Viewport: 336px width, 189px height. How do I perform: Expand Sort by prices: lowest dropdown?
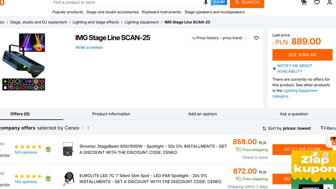coord(286,128)
